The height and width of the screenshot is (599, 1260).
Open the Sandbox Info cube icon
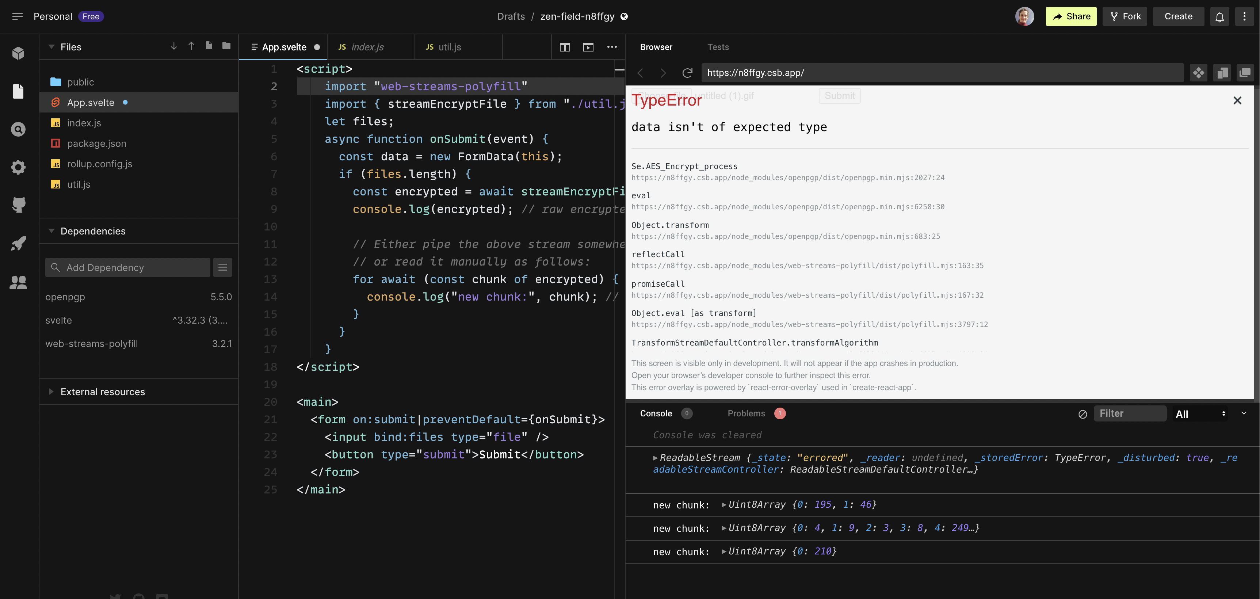[x=19, y=53]
